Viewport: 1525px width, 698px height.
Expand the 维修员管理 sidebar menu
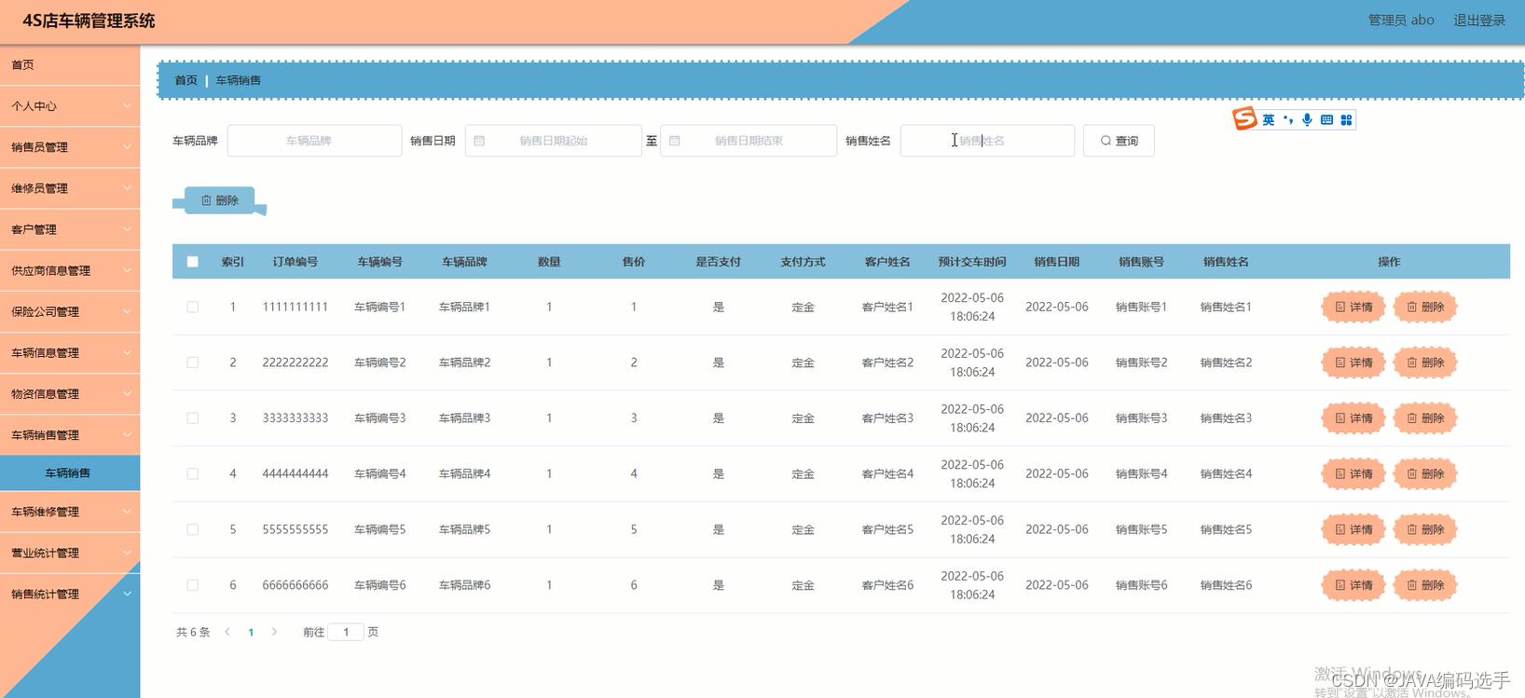70,188
